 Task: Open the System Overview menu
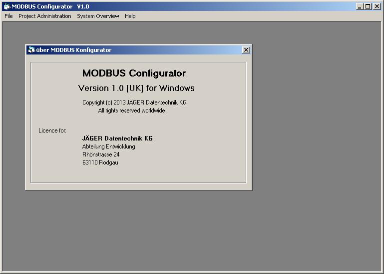coord(98,16)
